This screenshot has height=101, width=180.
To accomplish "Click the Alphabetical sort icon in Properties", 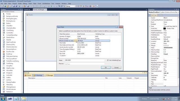I will pos(152,15).
